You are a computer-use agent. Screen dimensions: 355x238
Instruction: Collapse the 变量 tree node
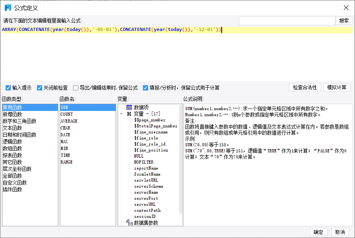[x=121, y=114]
